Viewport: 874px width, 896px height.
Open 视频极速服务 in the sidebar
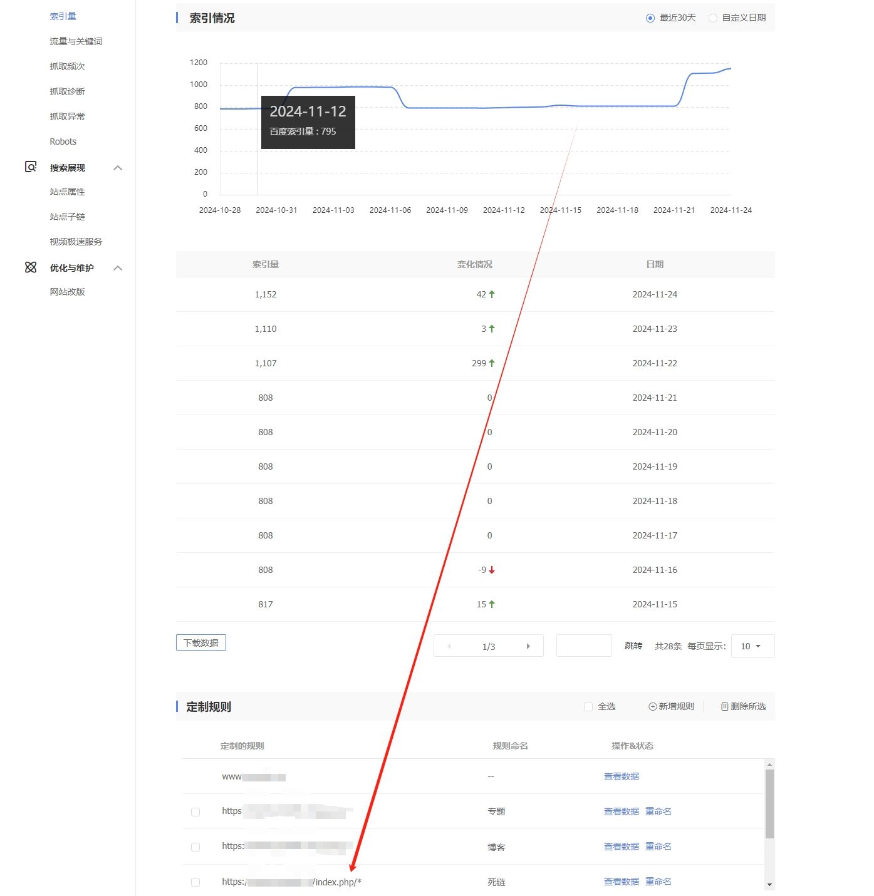click(76, 242)
